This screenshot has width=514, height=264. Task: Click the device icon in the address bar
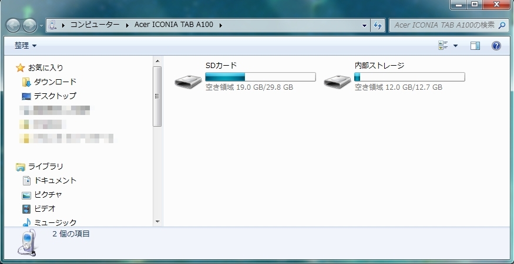[x=52, y=25]
